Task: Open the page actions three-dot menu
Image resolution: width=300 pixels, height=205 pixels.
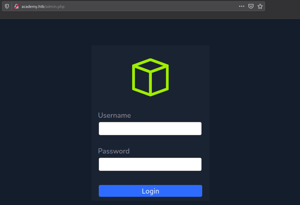Action: click(x=242, y=6)
